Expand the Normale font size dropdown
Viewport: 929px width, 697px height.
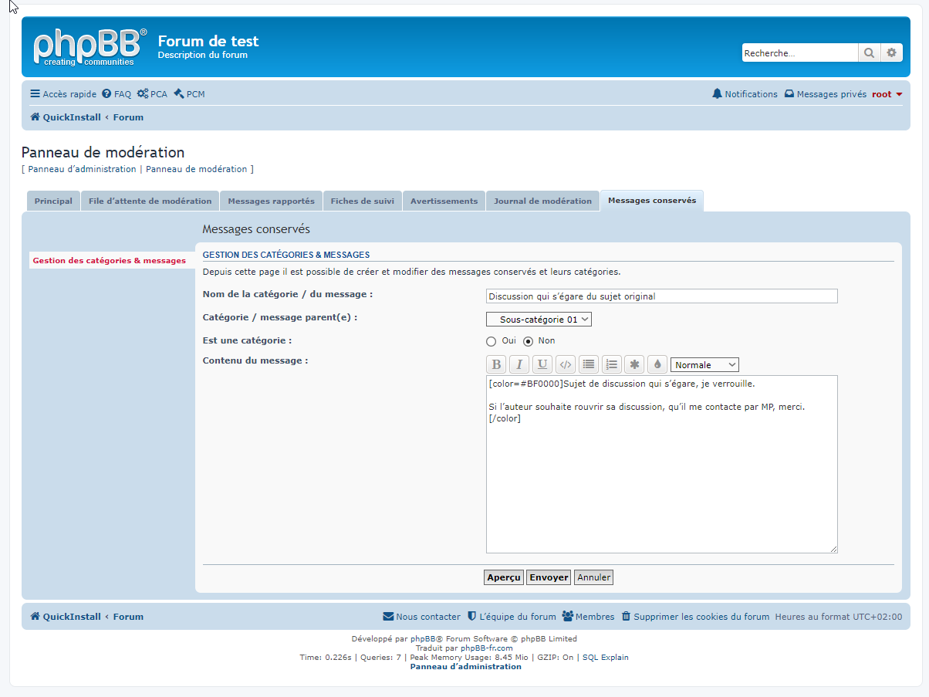[x=704, y=365]
